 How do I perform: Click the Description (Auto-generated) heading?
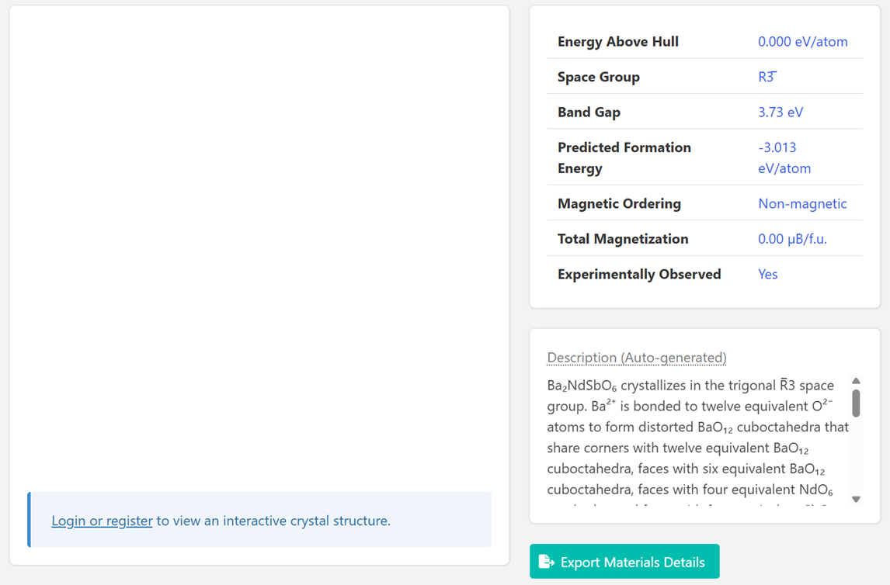pyautogui.click(x=636, y=358)
